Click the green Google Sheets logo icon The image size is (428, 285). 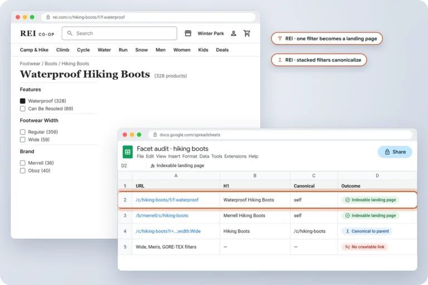128,152
